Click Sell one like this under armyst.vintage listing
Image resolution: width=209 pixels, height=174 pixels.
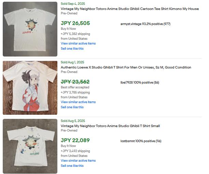72,49
